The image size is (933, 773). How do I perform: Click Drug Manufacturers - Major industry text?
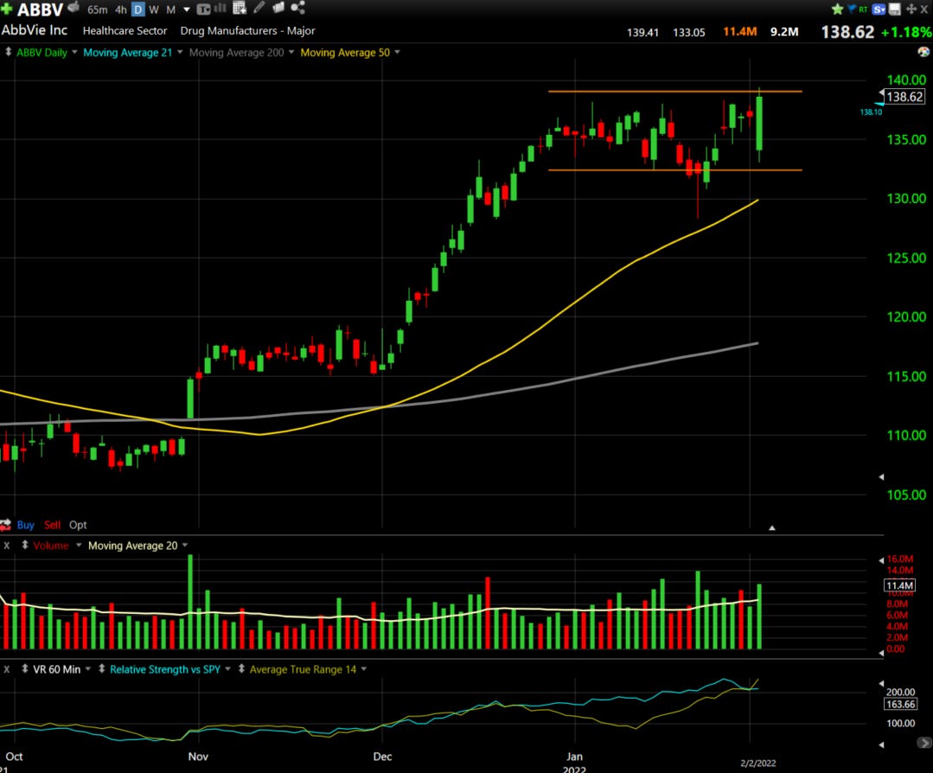click(x=247, y=30)
